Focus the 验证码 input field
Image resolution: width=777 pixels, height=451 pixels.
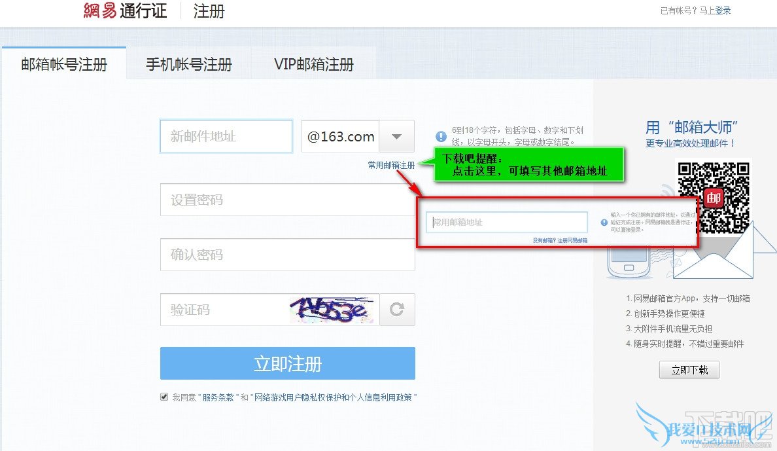[224, 310]
